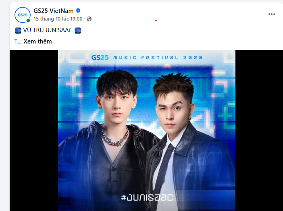Click the VŨ TRỤ JUNISAAC caption text
Screen dimensions: 283x211
(x=48, y=30)
